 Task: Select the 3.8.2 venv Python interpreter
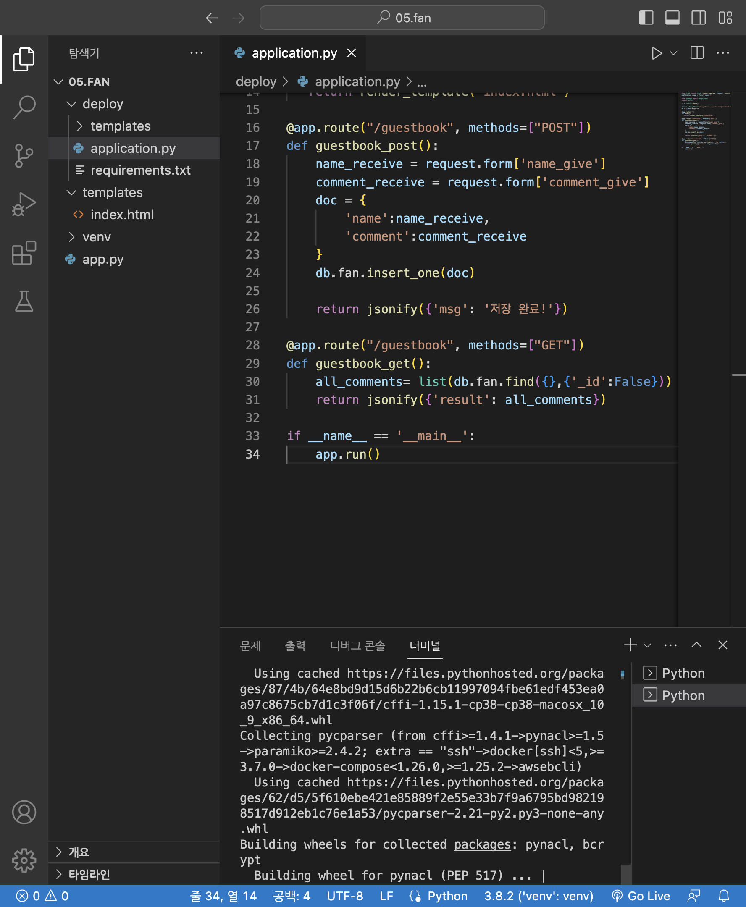[538, 896]
